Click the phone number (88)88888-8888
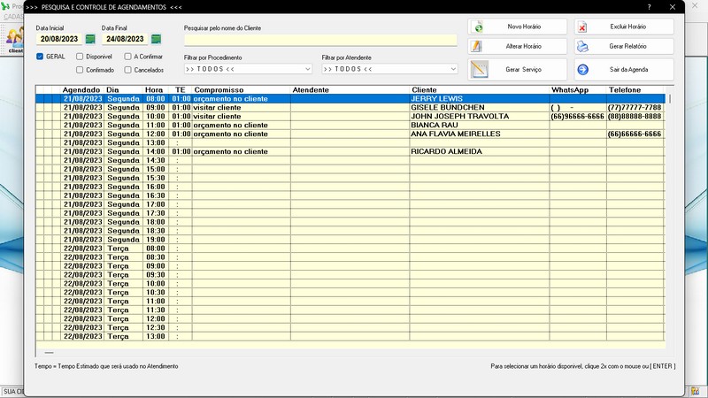This screenshot has width=708, height=398. [635, 117]
